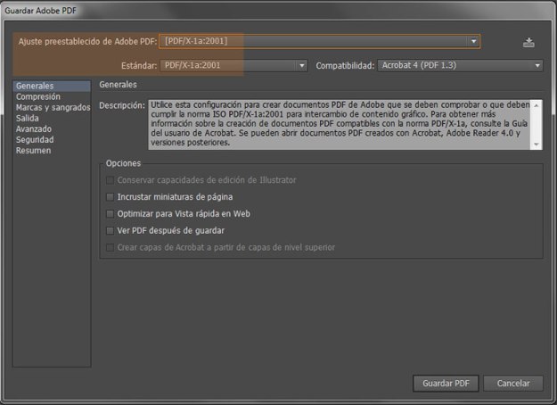
Task: Click the description scrollbar down arrow
Action: coord(537,144)
